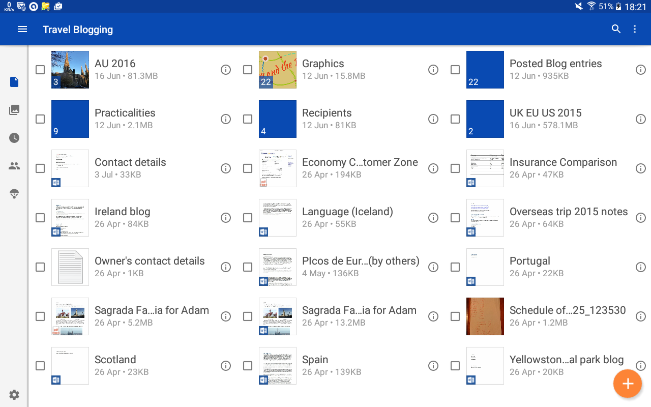Open the Posted Blog entries folder

[555, 64]
